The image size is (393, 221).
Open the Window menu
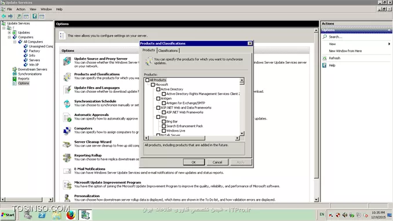click(46, 9)
